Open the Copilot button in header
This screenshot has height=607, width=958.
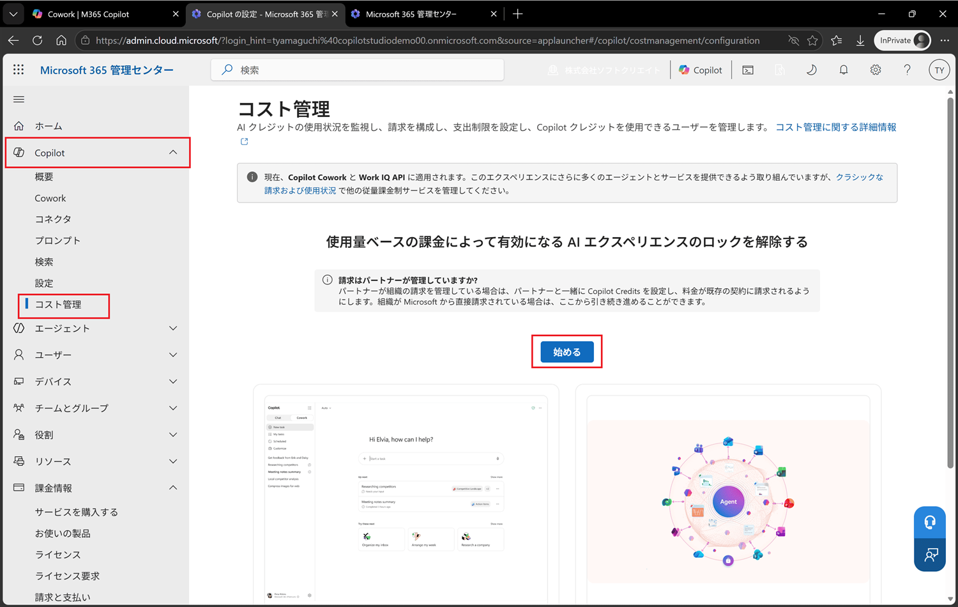(x=701, y=70)
